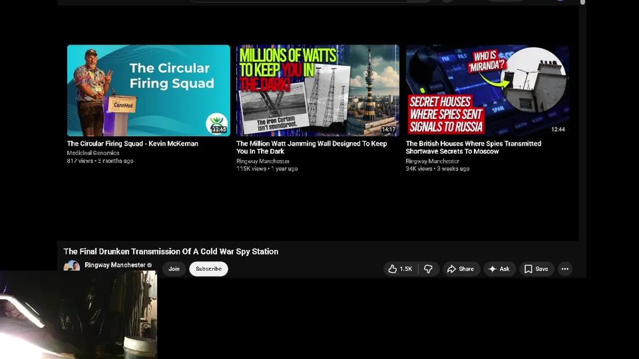
Task: Open Ringway Manchester channel under 34K views video
Action: [432, 161]
